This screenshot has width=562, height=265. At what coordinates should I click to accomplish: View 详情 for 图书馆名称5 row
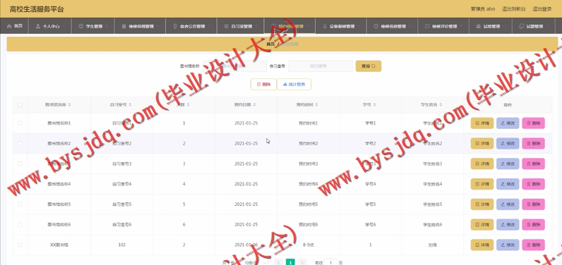click(x=482, y=204)
